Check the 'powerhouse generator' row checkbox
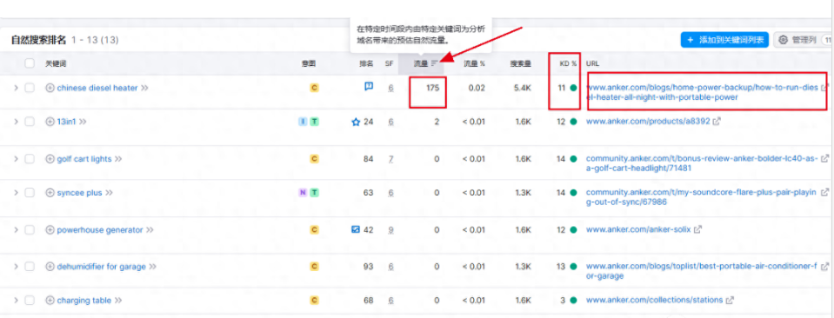 tap(30, 230)
